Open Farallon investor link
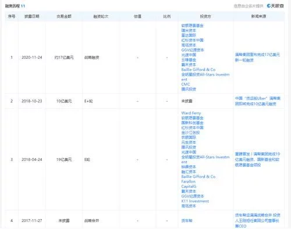 click(x=188, y=181)
